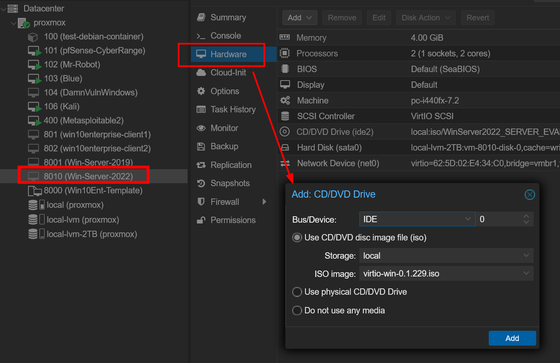
Task: Select Use physical CD/DVD Drive option
Action: [297, 292]
